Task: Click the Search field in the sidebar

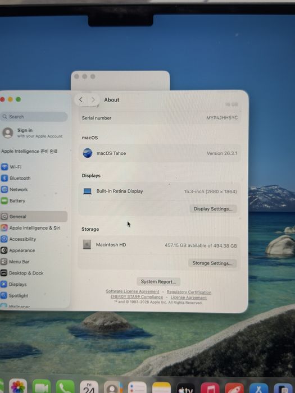Action: point(34,117)
